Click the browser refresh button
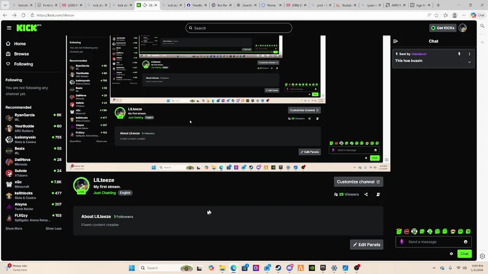 point(23,15)
